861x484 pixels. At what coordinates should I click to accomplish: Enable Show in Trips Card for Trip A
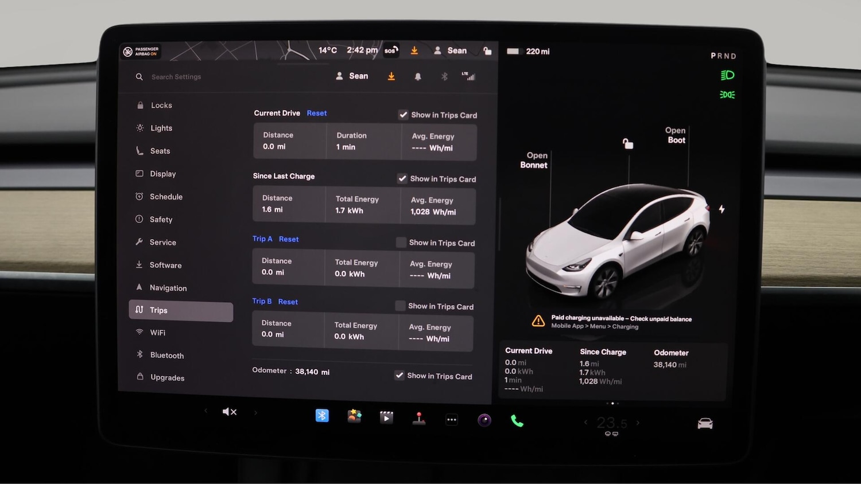click(401, 243)
